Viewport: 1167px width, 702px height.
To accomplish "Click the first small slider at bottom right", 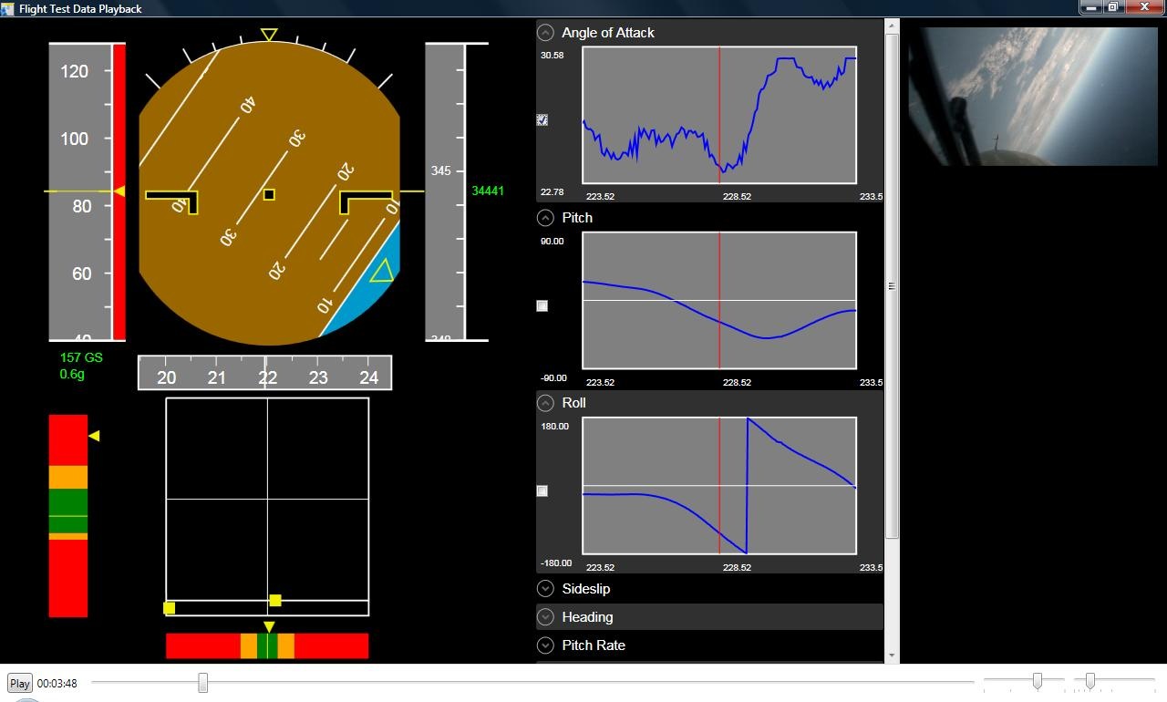I will (1037, 681).
